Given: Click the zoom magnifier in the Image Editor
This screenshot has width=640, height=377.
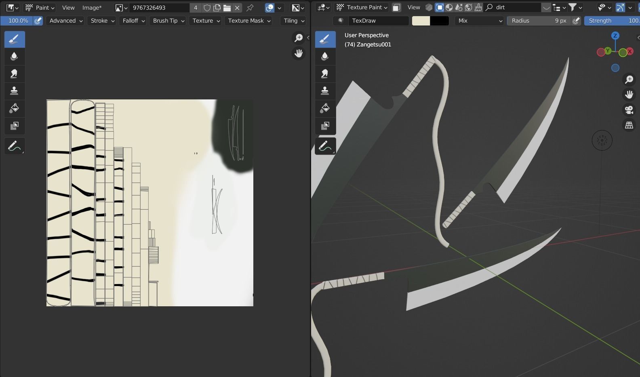Looking at the screenshot, I should coord(299,38).
